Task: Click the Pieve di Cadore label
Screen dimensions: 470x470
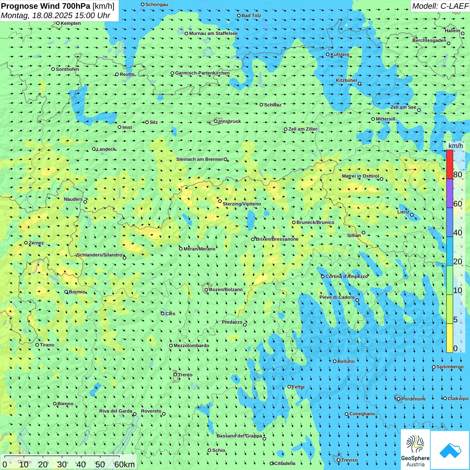Action: click(x=337, y=297)
